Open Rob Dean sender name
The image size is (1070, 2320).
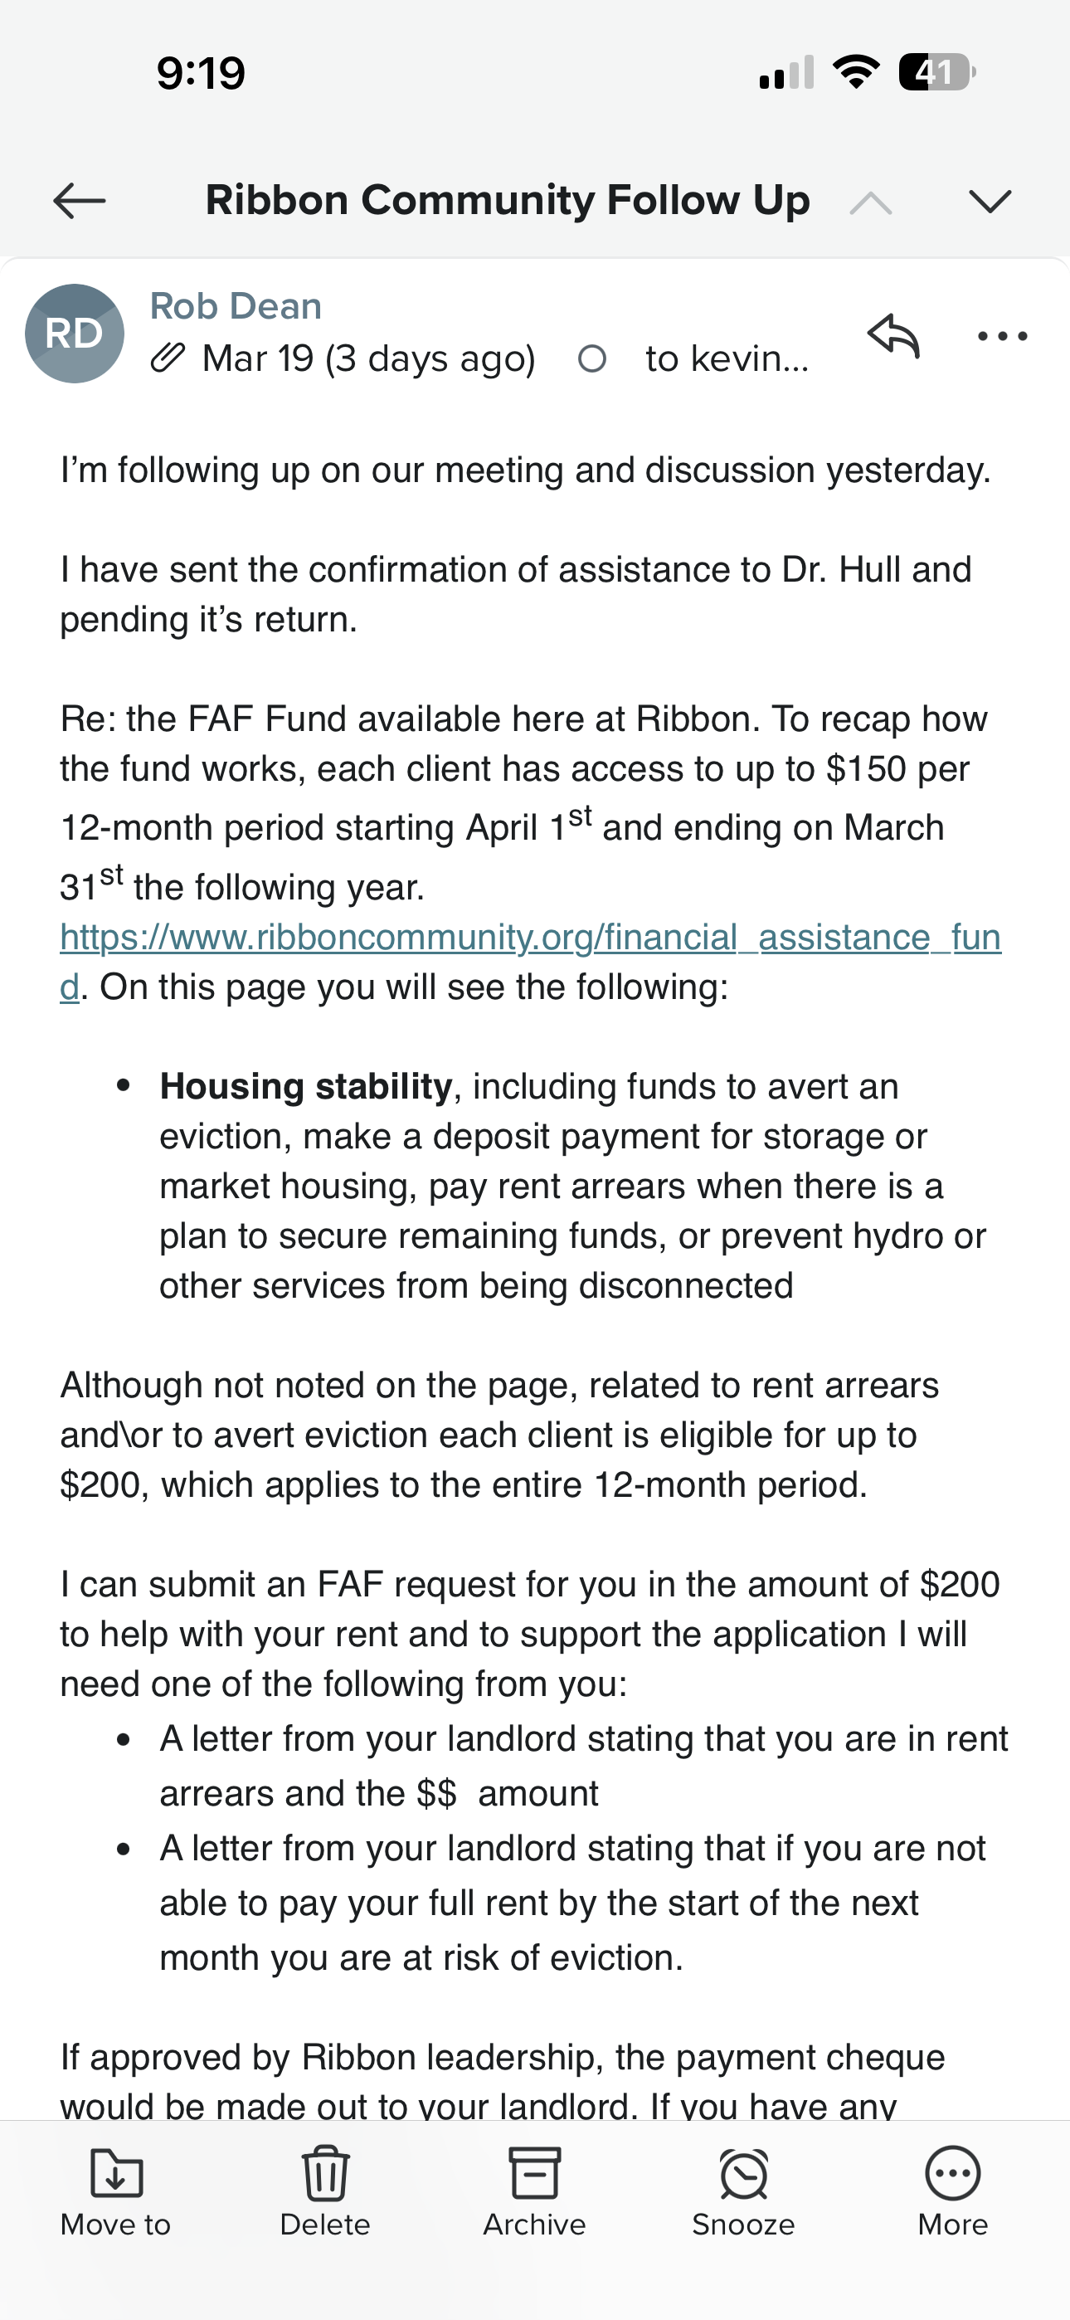236,306
